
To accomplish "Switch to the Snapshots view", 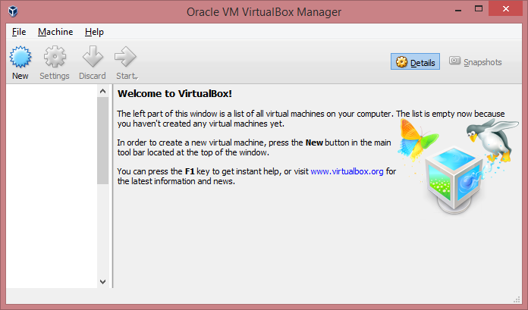I will (x=475, y=62).
